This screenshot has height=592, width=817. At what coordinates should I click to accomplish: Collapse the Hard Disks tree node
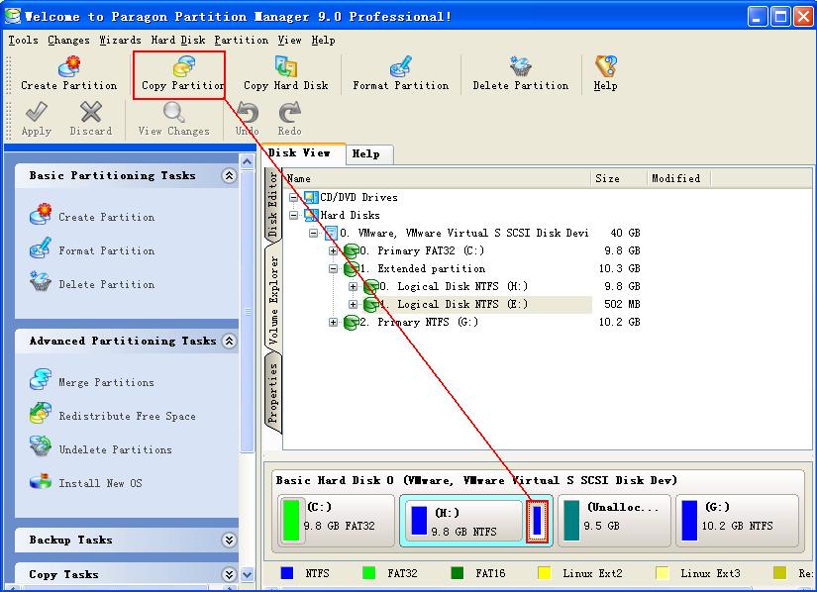click(294, 215)
